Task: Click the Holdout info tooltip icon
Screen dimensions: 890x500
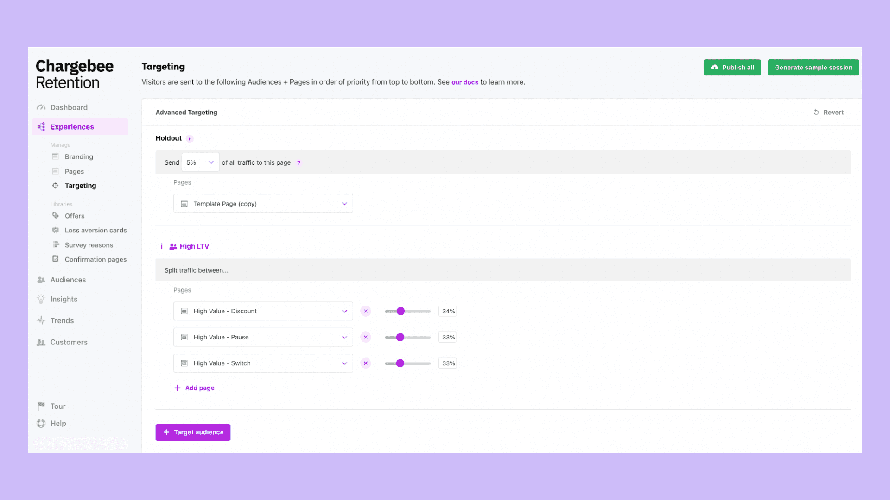Action: coord(190,138)
